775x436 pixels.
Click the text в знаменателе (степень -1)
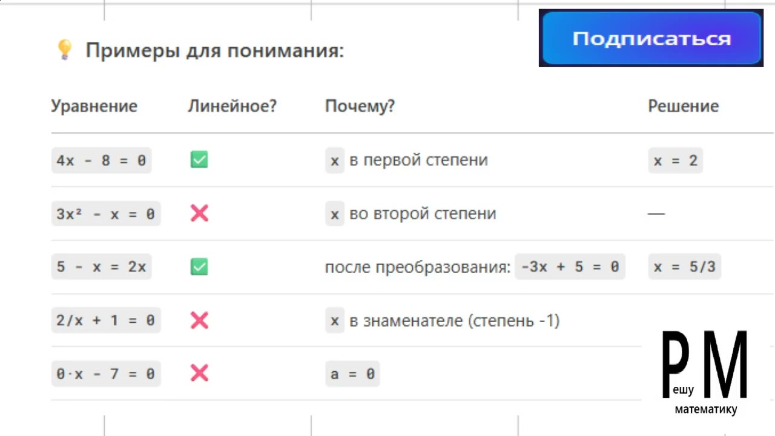pos(454,320)
